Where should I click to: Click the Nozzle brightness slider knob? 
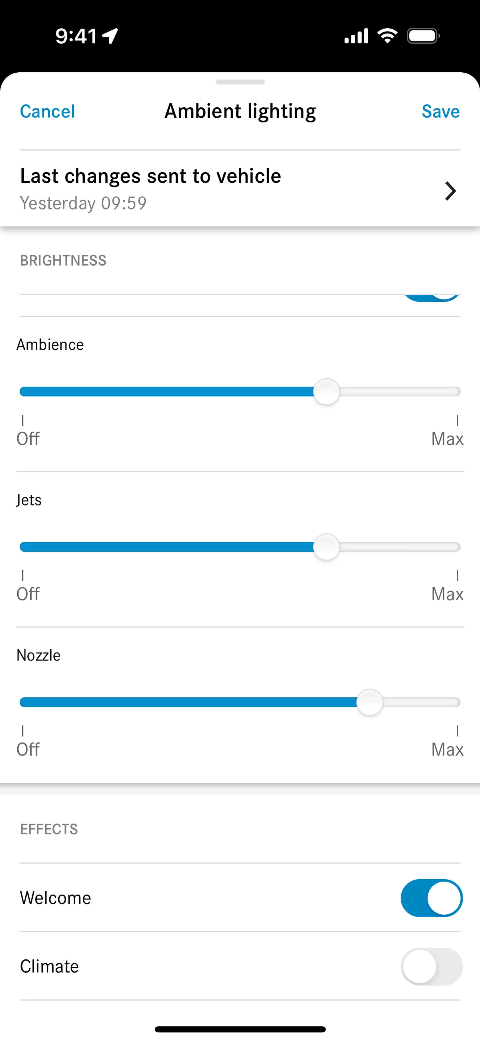[x=369, y=702]
